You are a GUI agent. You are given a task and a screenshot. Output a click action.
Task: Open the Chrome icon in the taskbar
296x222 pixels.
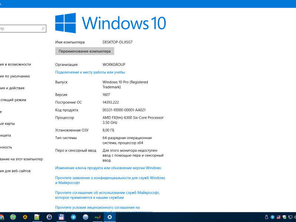pos(1,217)
